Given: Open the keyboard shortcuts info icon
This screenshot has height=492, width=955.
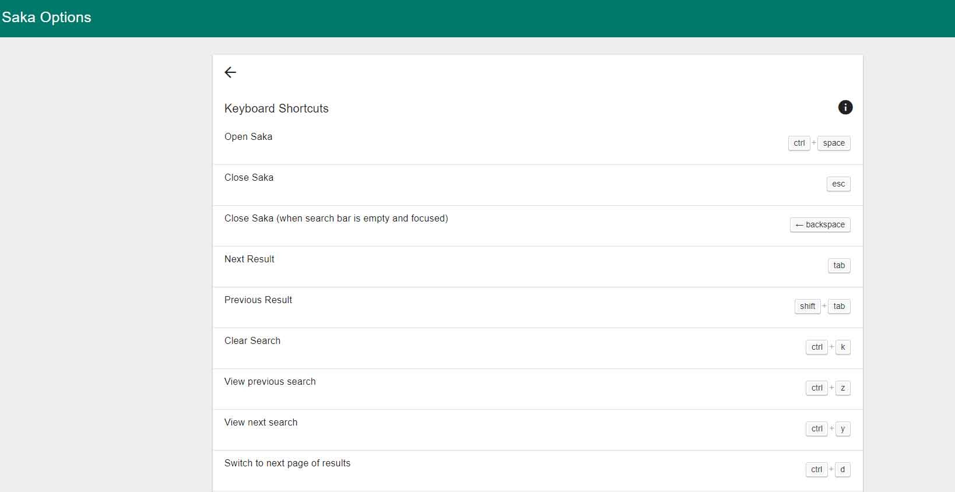Looking at the screenshot, I should (x=845, y=107).
